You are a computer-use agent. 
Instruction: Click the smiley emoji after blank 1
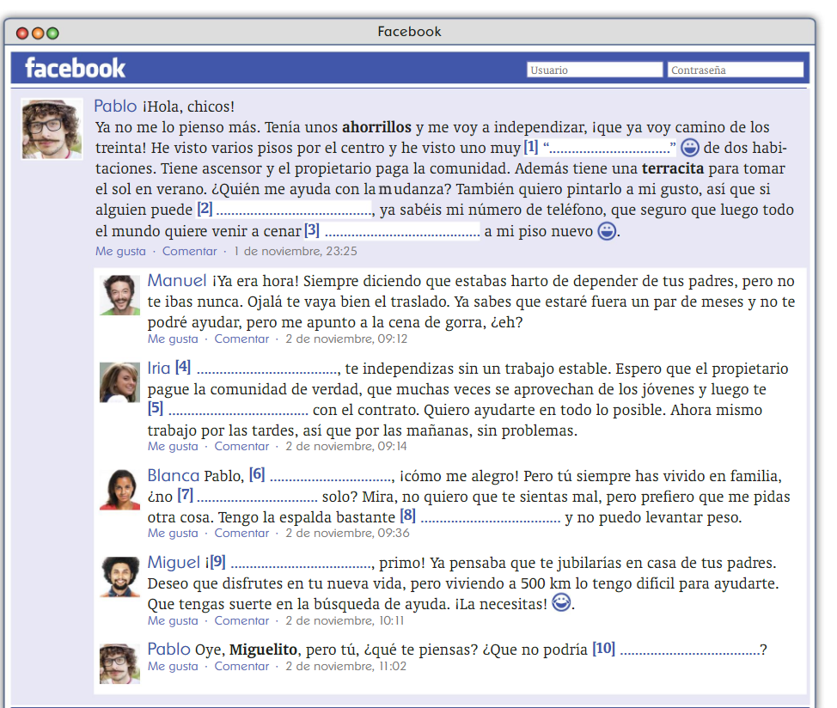(x=690, y=147)
